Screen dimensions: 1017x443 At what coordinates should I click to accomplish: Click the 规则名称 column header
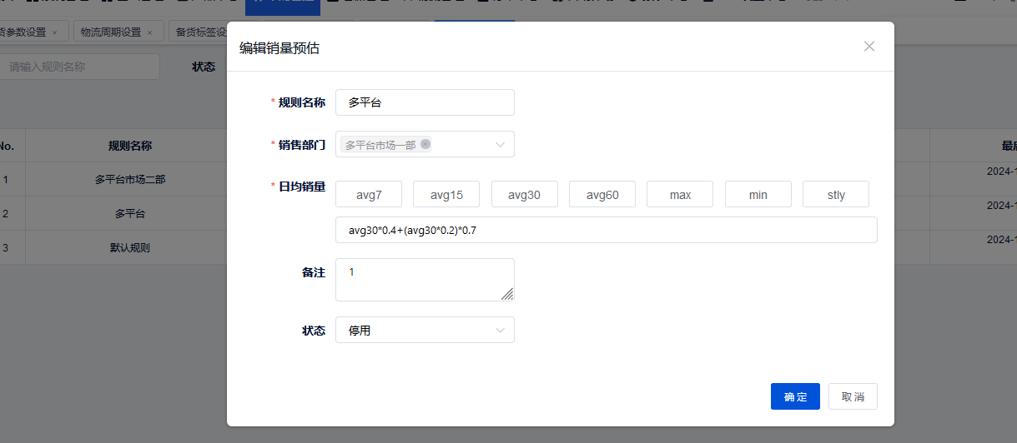click(130, 145)
